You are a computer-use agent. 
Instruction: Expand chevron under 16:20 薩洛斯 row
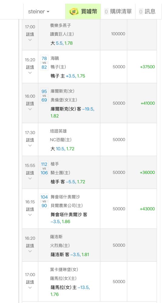click(30, 251)
